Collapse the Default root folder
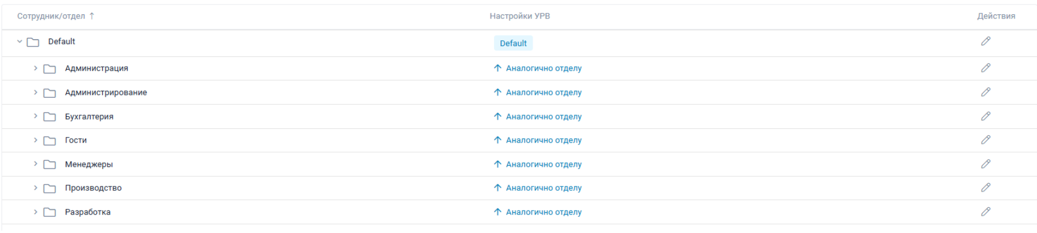 pyautogui.click(x=20, y=41)
